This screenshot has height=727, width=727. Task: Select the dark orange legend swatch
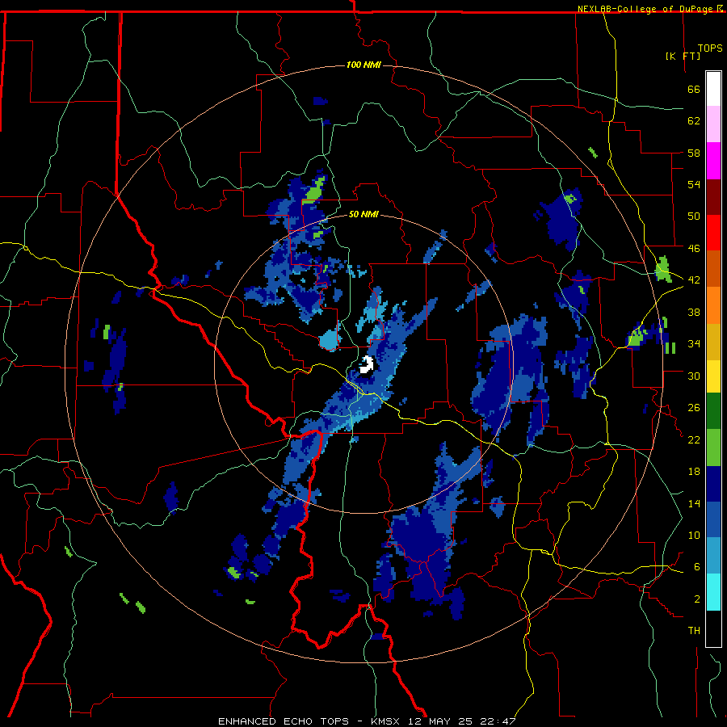click(713, 268)
